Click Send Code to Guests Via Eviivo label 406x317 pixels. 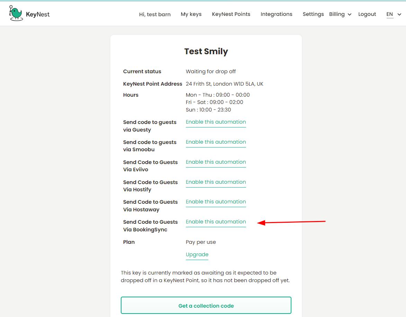point(150,166)
